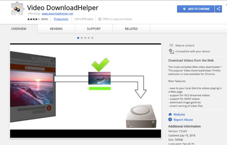Select the fifth screenshot carousel dot

[92, 38]
